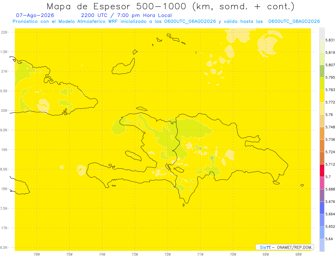Click the 5.676 colorbar value

pyautogui.click(x=330, y=202)
